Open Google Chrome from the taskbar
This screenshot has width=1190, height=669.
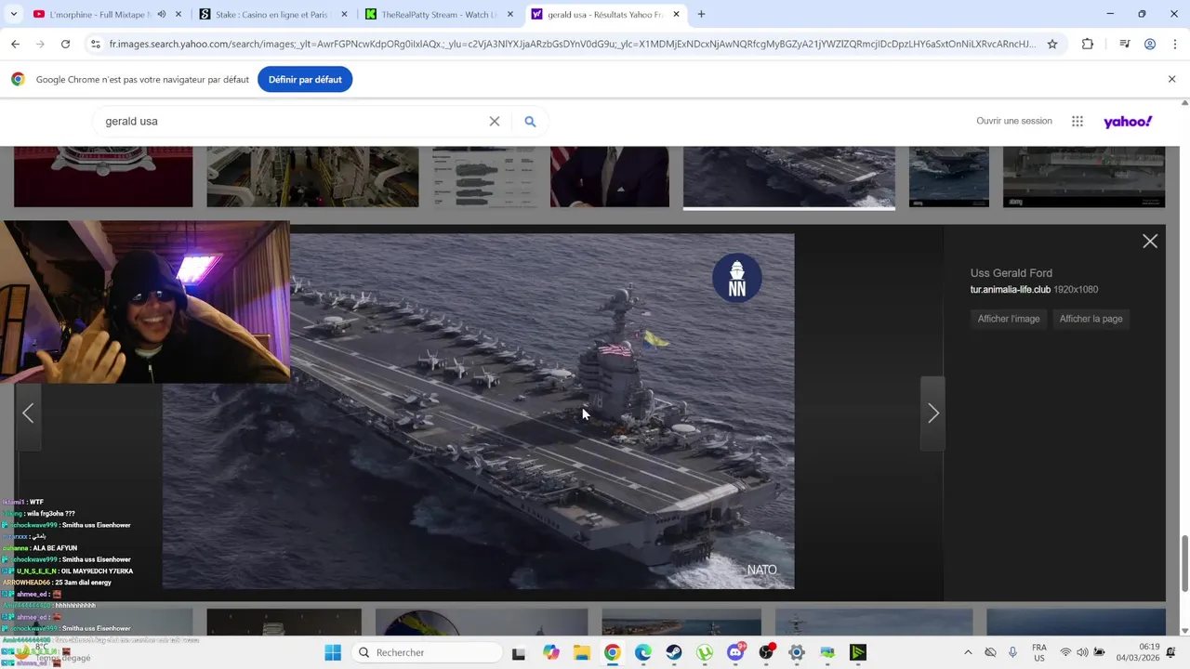tap(612, 652)
